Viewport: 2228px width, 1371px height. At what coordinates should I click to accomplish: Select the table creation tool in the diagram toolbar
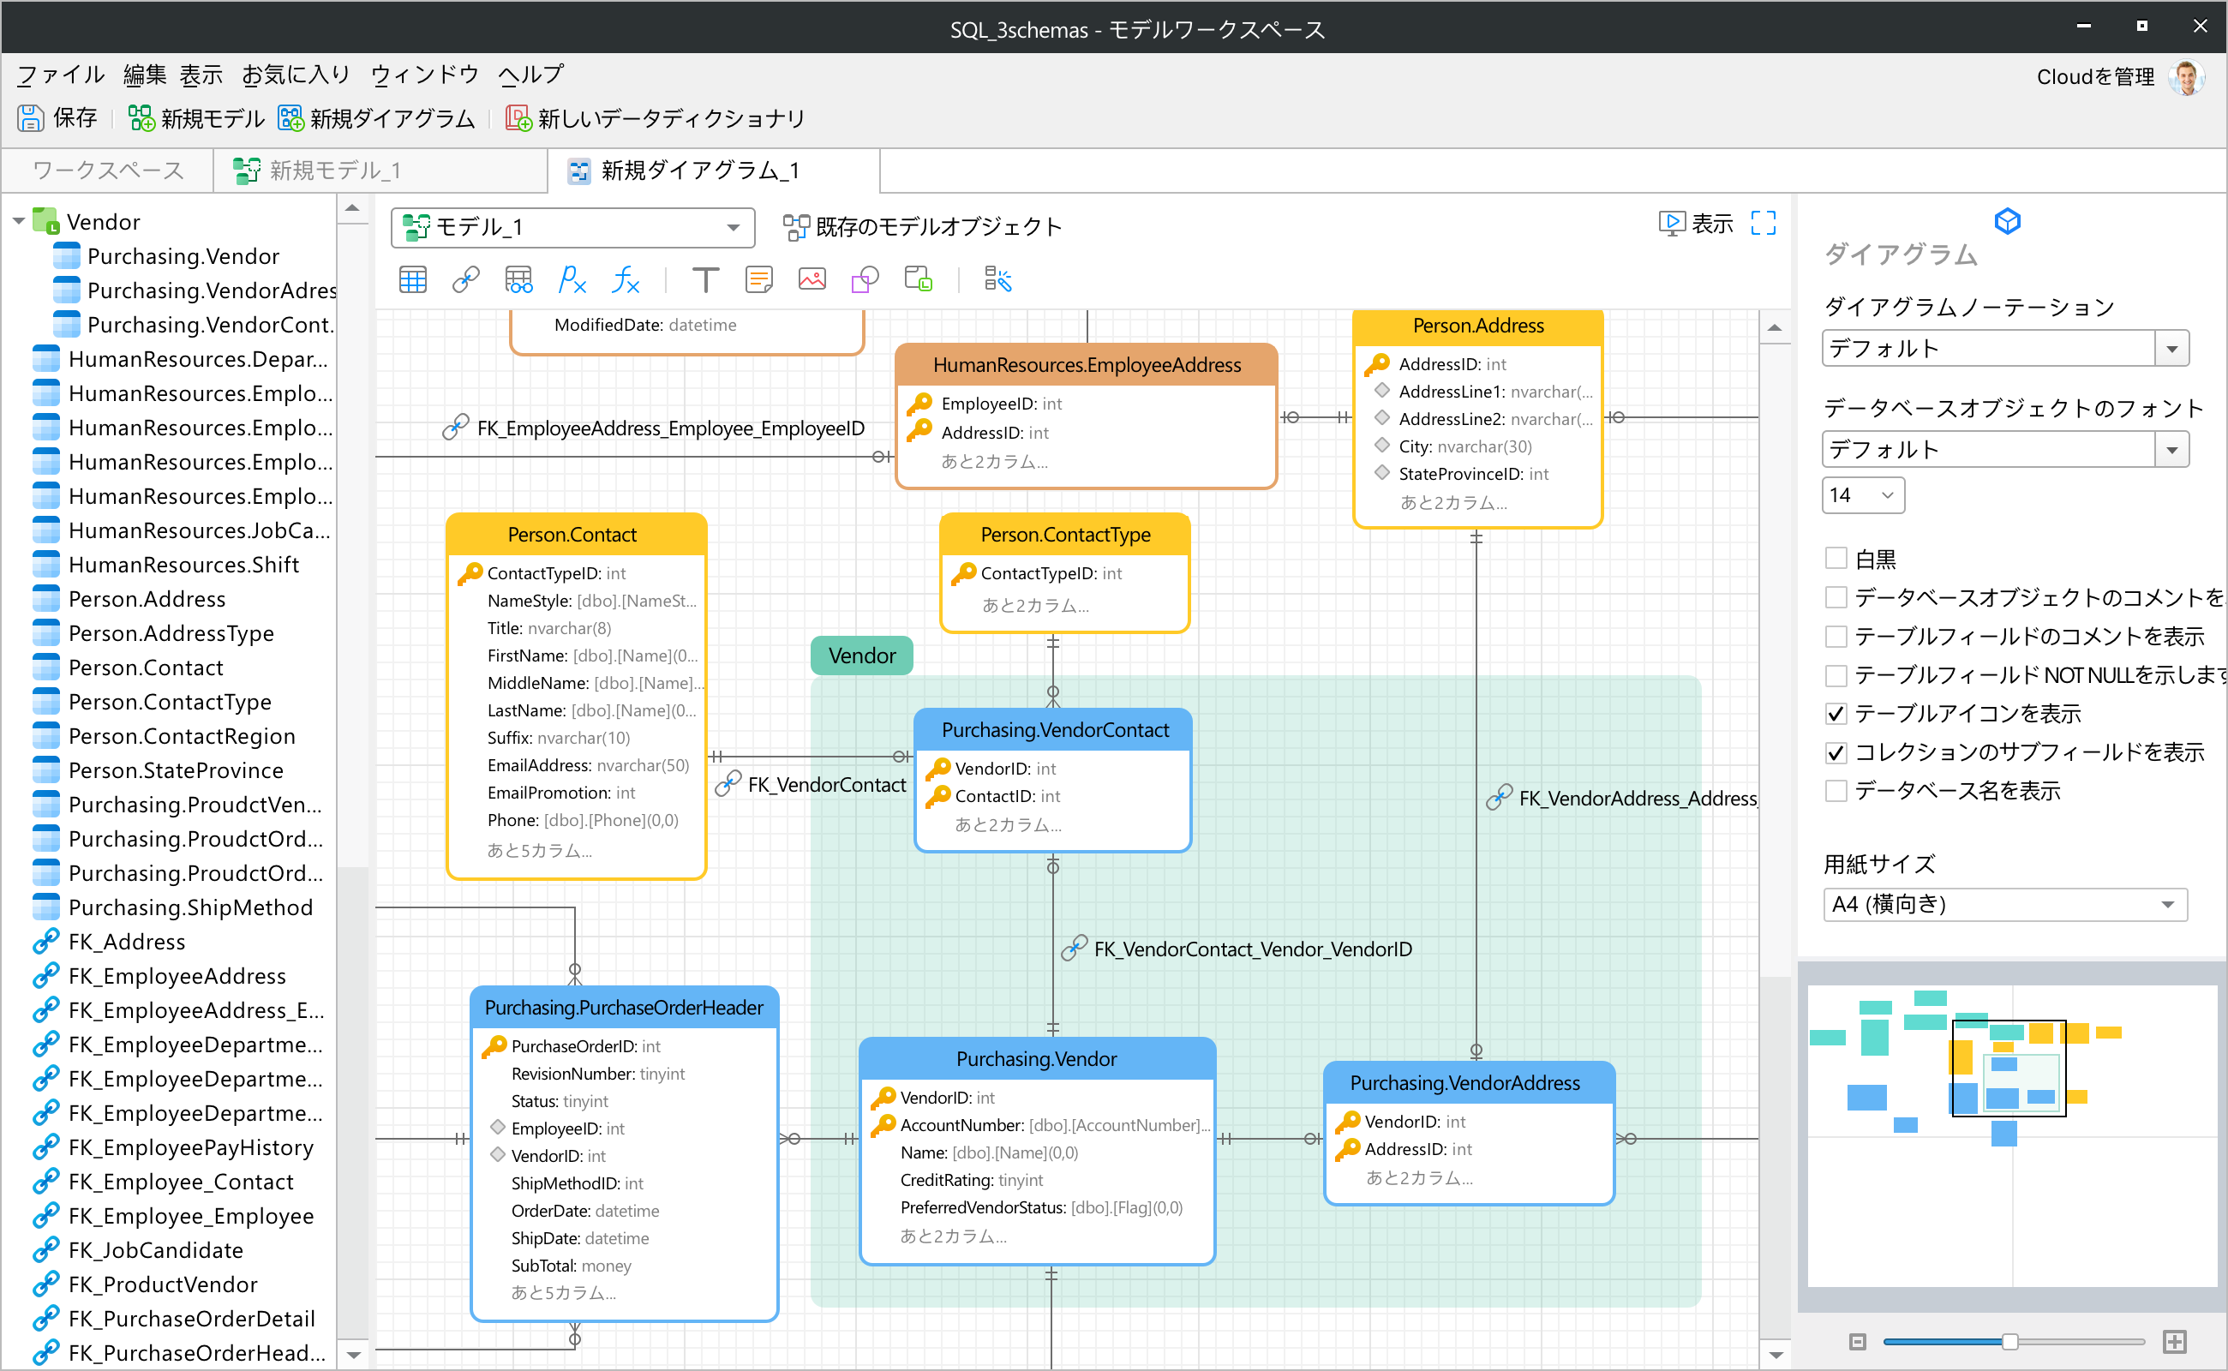click(412, 279)
